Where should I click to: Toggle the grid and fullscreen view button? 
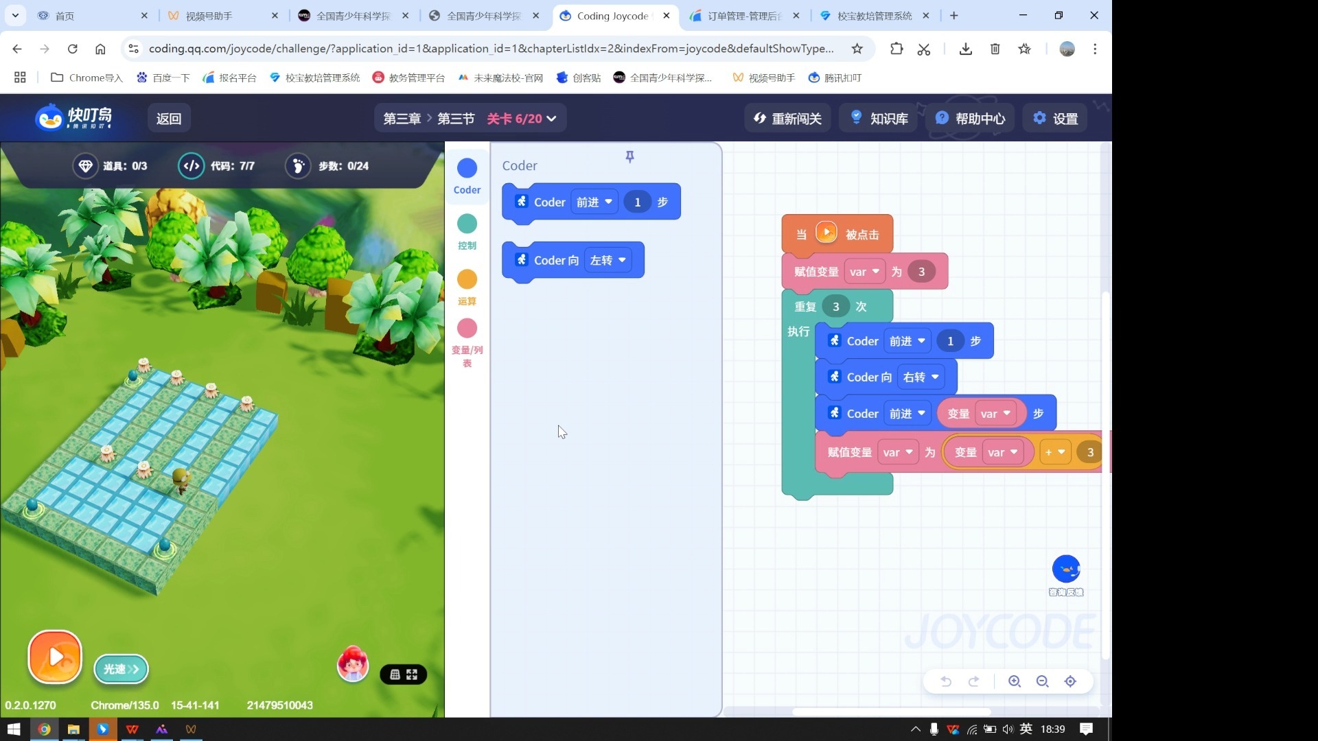coord(404,674)
